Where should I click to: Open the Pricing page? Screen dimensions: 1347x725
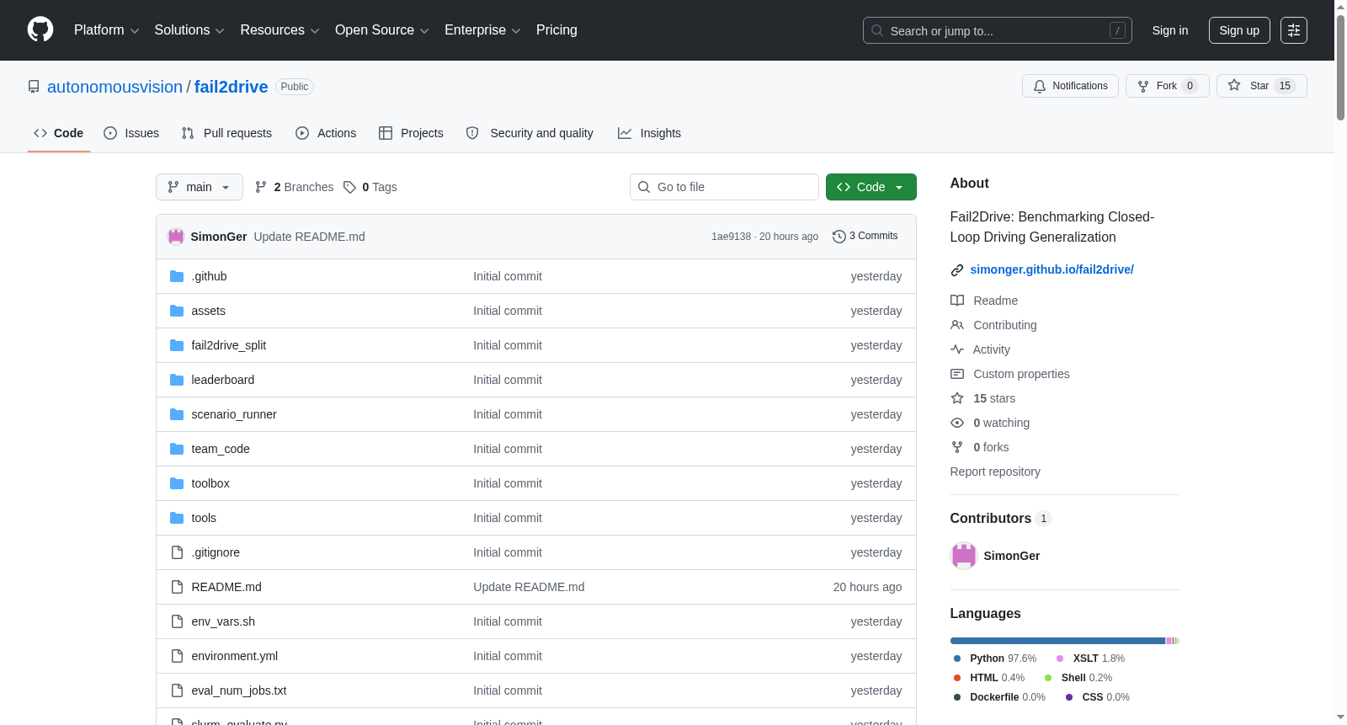(556, 30)
